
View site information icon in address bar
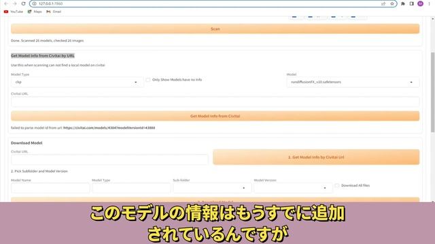35,3
